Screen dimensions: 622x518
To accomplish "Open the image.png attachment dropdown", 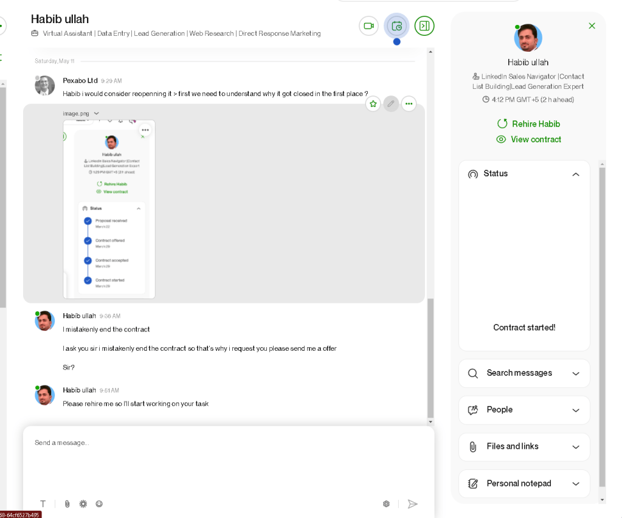I will (x=97, y=114).
